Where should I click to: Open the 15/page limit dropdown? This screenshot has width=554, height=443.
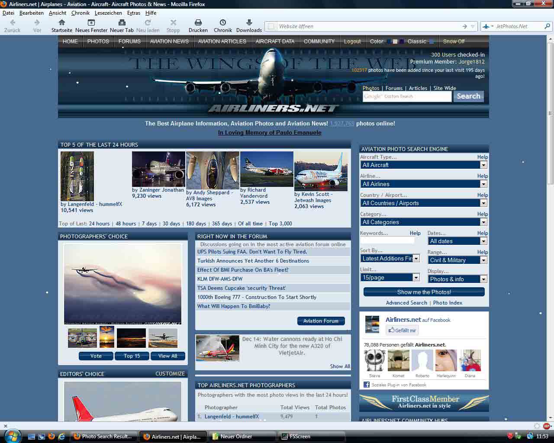(390, 277)
